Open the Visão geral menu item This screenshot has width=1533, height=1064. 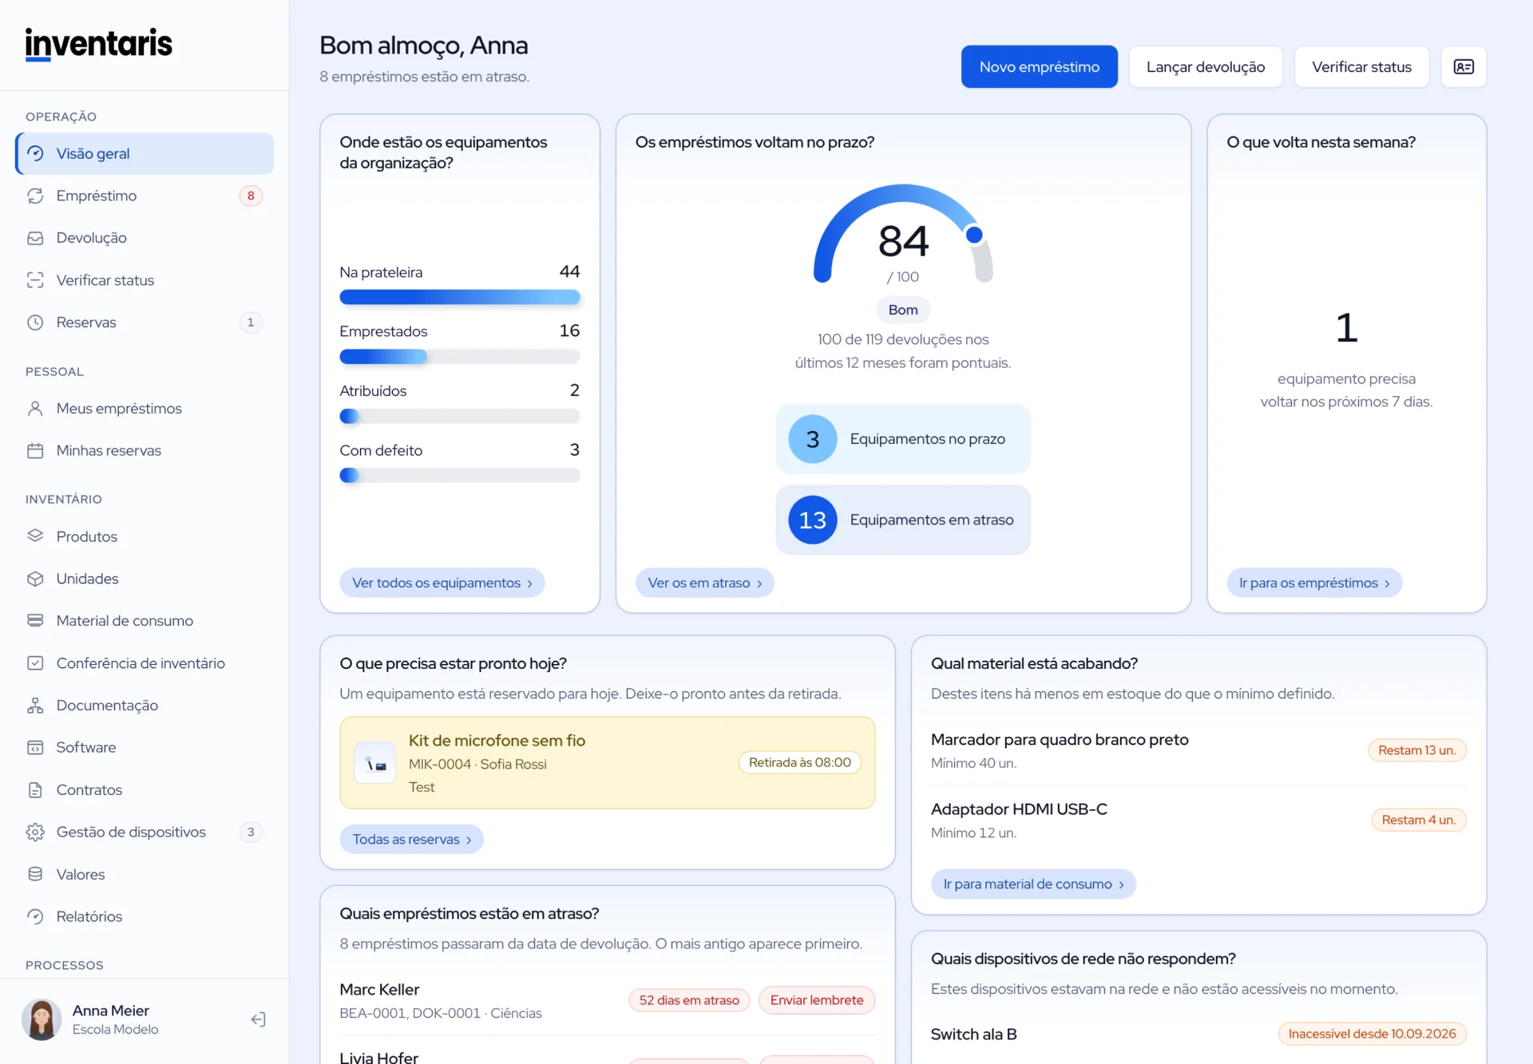tap(145, 153)
